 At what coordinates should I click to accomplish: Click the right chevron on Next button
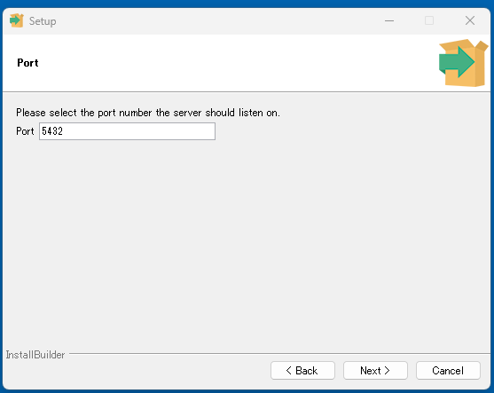pos(388,370)
